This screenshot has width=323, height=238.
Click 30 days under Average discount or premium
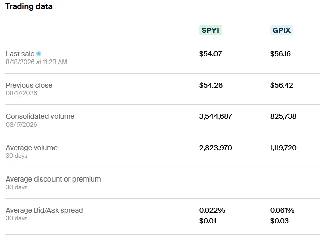pyautogui.click(x=17, y=187)
